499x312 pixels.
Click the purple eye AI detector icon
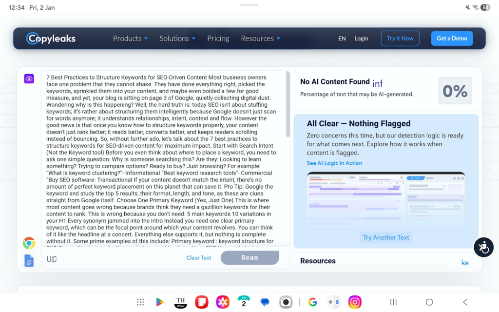click(29, 78)
